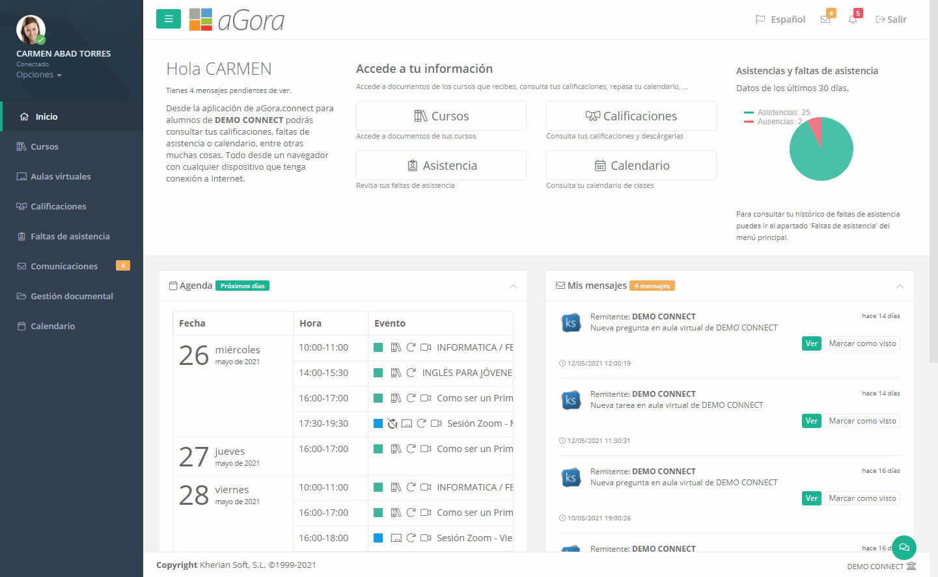
Task: Collapse the Mis mensajes panel chevron
Action: (900, 286)
